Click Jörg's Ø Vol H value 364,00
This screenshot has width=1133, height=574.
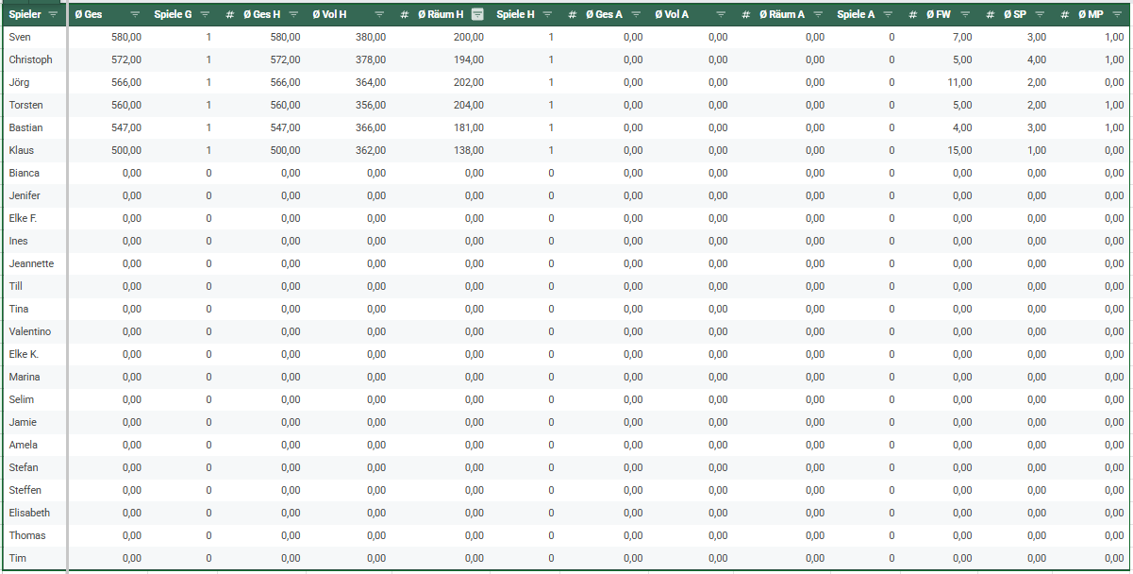(370, 82)
